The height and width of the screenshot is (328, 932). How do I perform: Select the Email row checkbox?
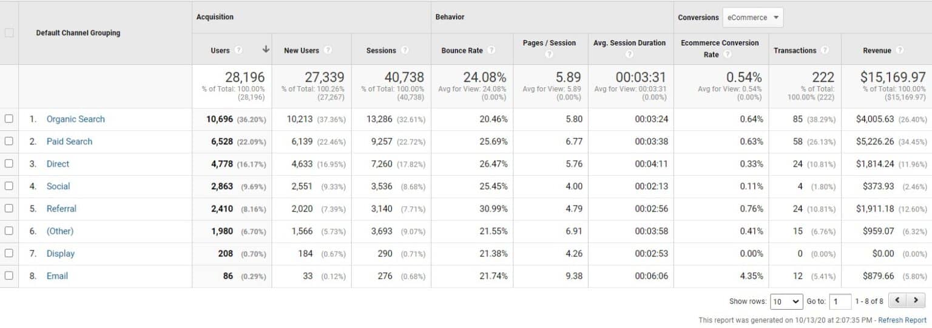coord(9,276)
